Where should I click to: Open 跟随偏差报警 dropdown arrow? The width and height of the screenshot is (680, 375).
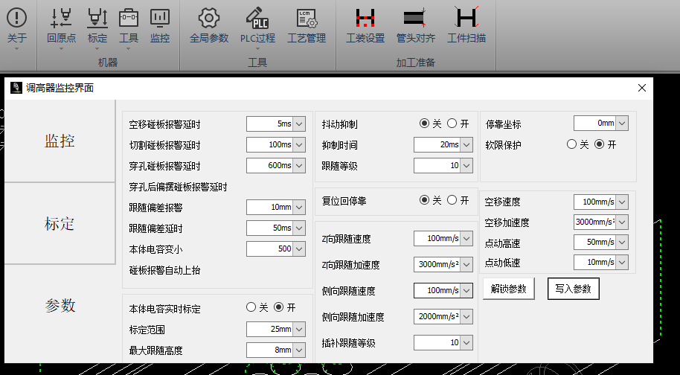click(299, 208)
